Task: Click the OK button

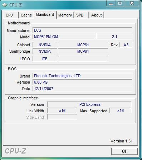Action: tap(124, 151)
